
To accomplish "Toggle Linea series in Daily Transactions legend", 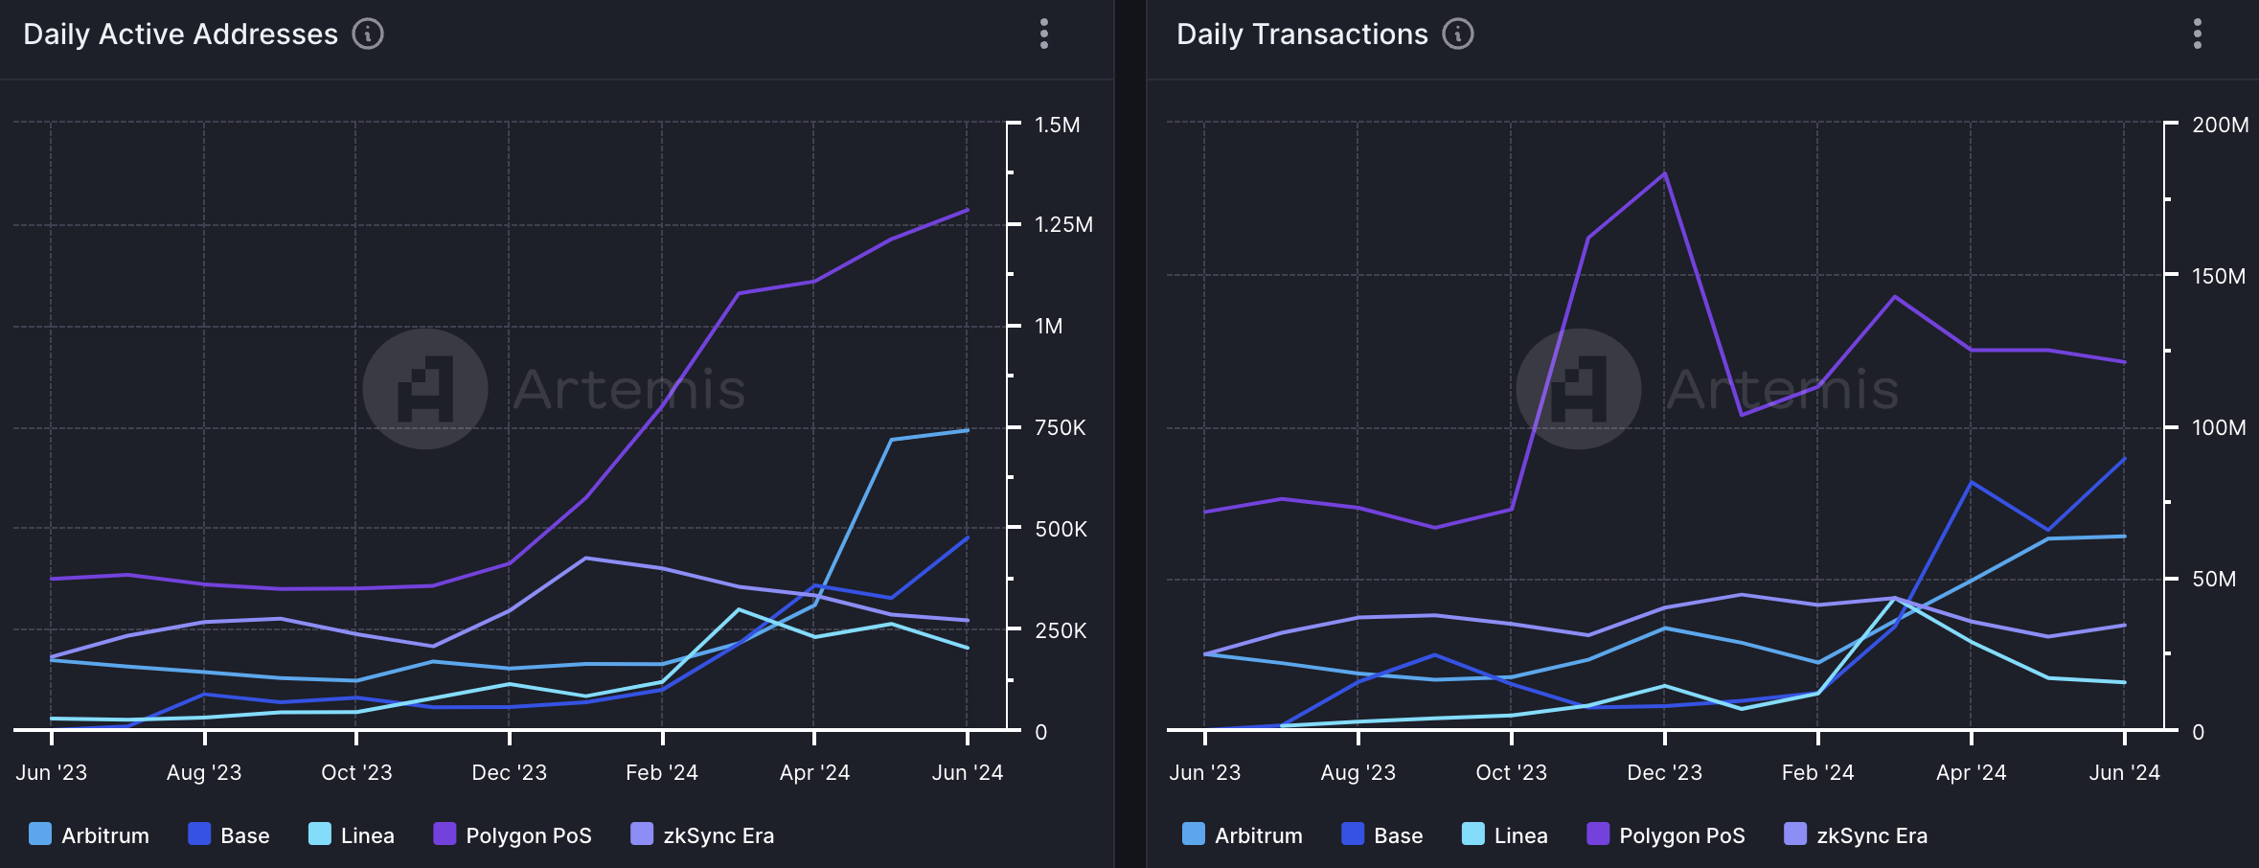I will (x=1505, y=834).
